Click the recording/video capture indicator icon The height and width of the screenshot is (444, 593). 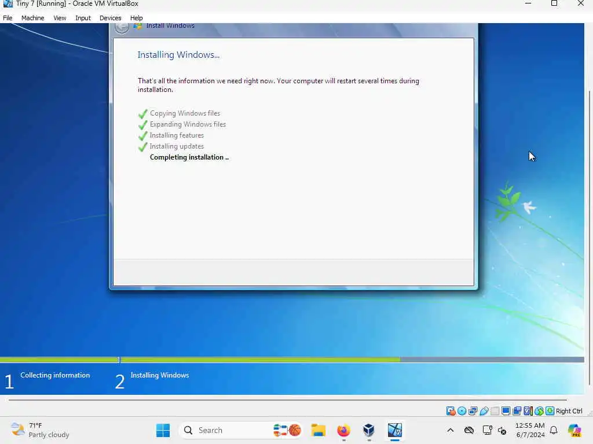[517, 411]
